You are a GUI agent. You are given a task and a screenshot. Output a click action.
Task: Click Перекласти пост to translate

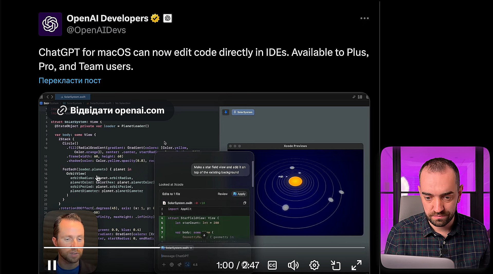(70, 81)
